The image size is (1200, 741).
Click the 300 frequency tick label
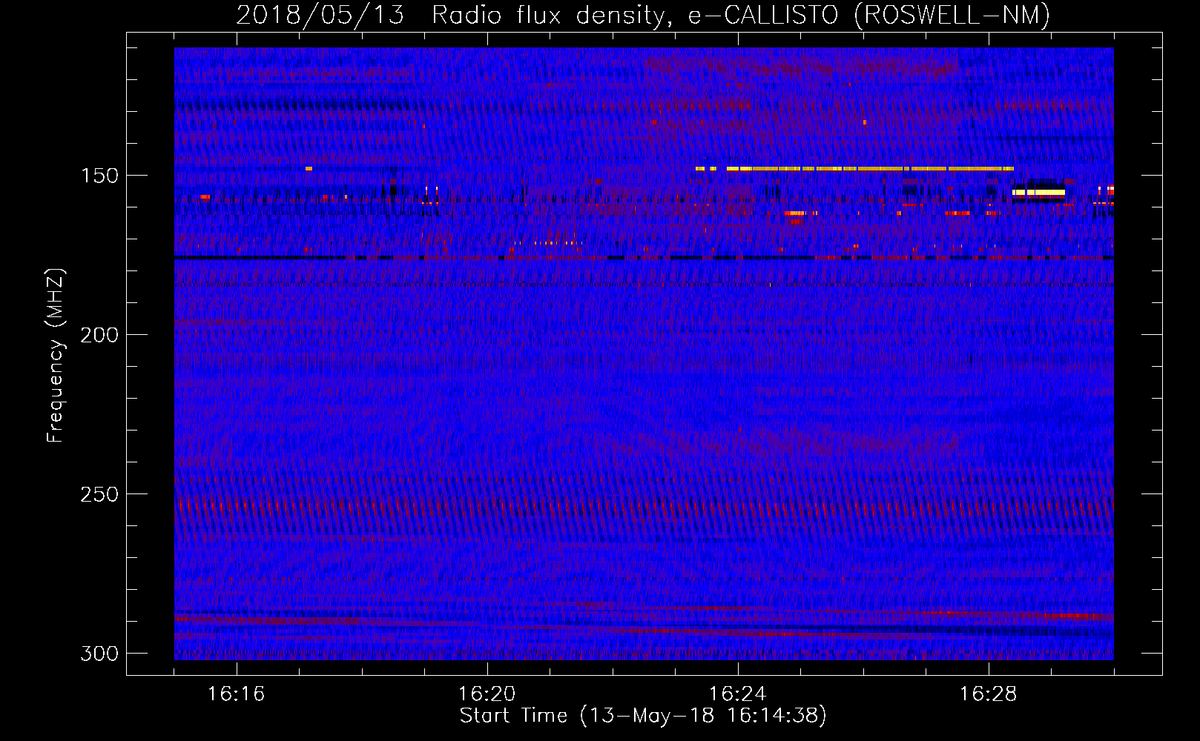99,654
